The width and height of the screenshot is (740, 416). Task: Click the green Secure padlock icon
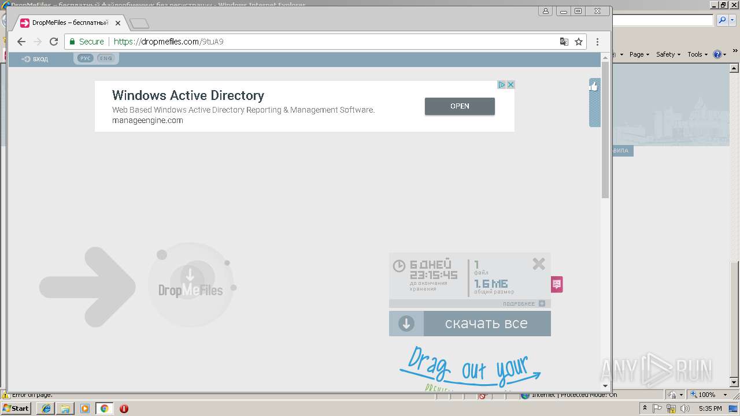coord(72,42)
